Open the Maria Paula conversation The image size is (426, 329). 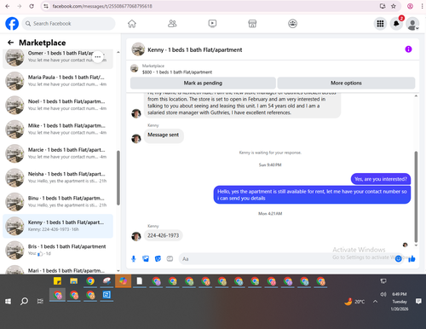[x=58, y=81]
